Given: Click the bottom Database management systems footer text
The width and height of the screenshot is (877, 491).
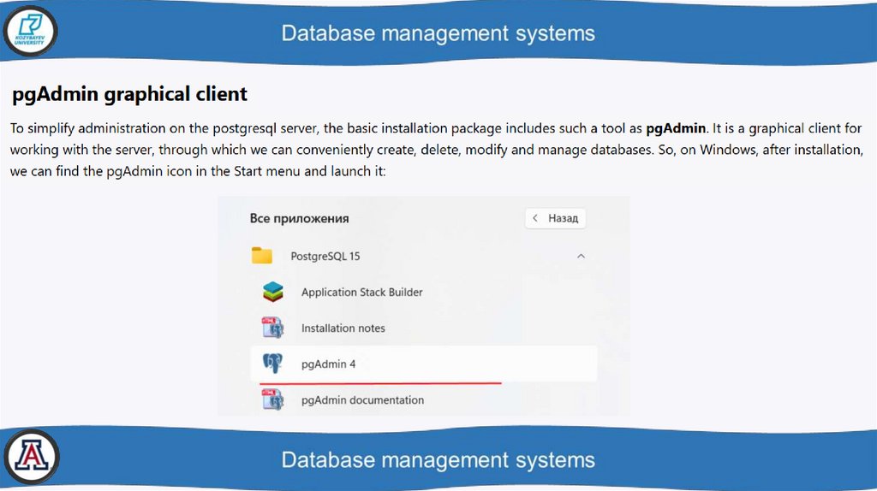Looking at the screenshot, I should (438, 459).
